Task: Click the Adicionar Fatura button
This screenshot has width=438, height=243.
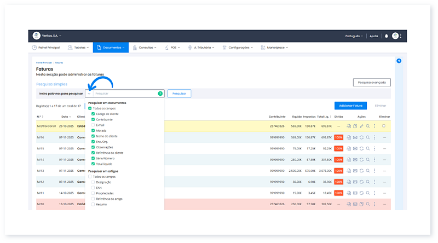Action: [350, 105]
